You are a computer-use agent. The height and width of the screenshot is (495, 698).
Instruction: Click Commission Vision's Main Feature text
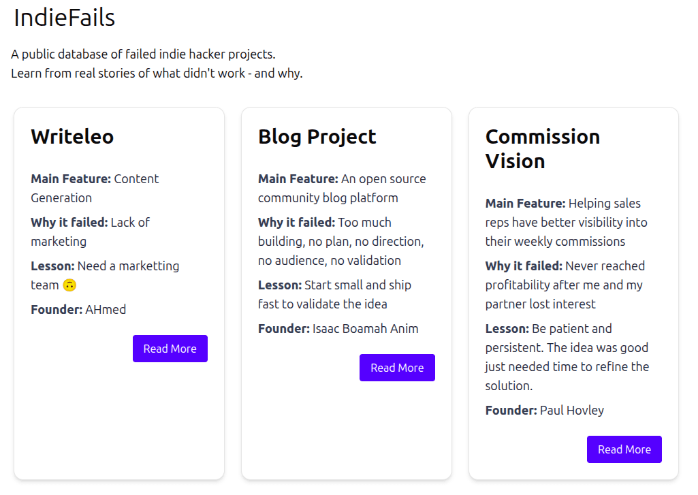[x=567, y=222]
